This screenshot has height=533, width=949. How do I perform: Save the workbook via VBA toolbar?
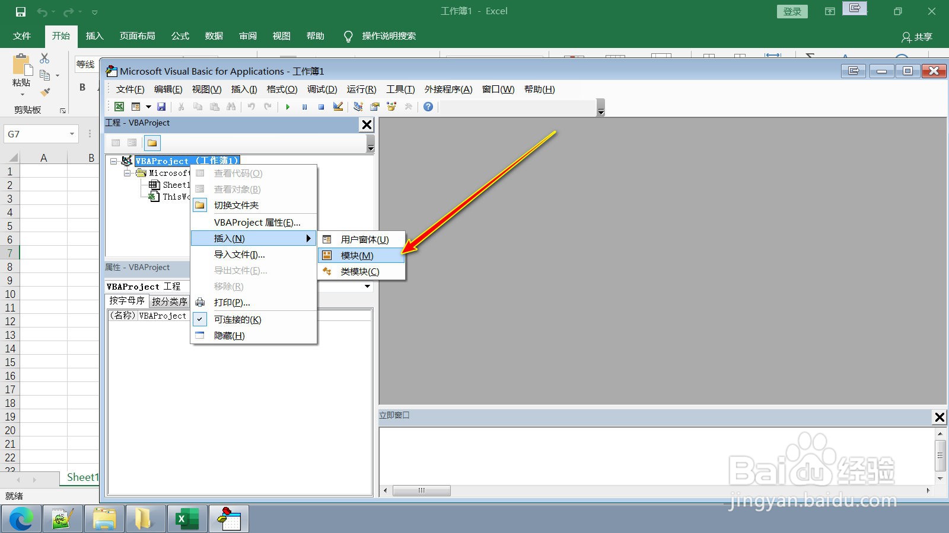click(161, 107)
